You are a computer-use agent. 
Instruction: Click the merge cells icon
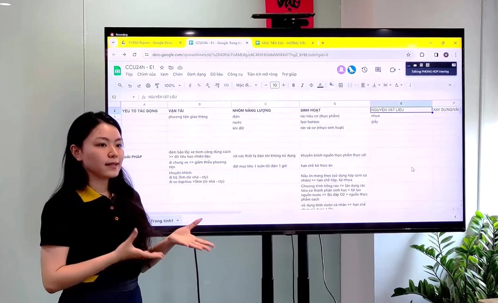click(x=350, y=85)
